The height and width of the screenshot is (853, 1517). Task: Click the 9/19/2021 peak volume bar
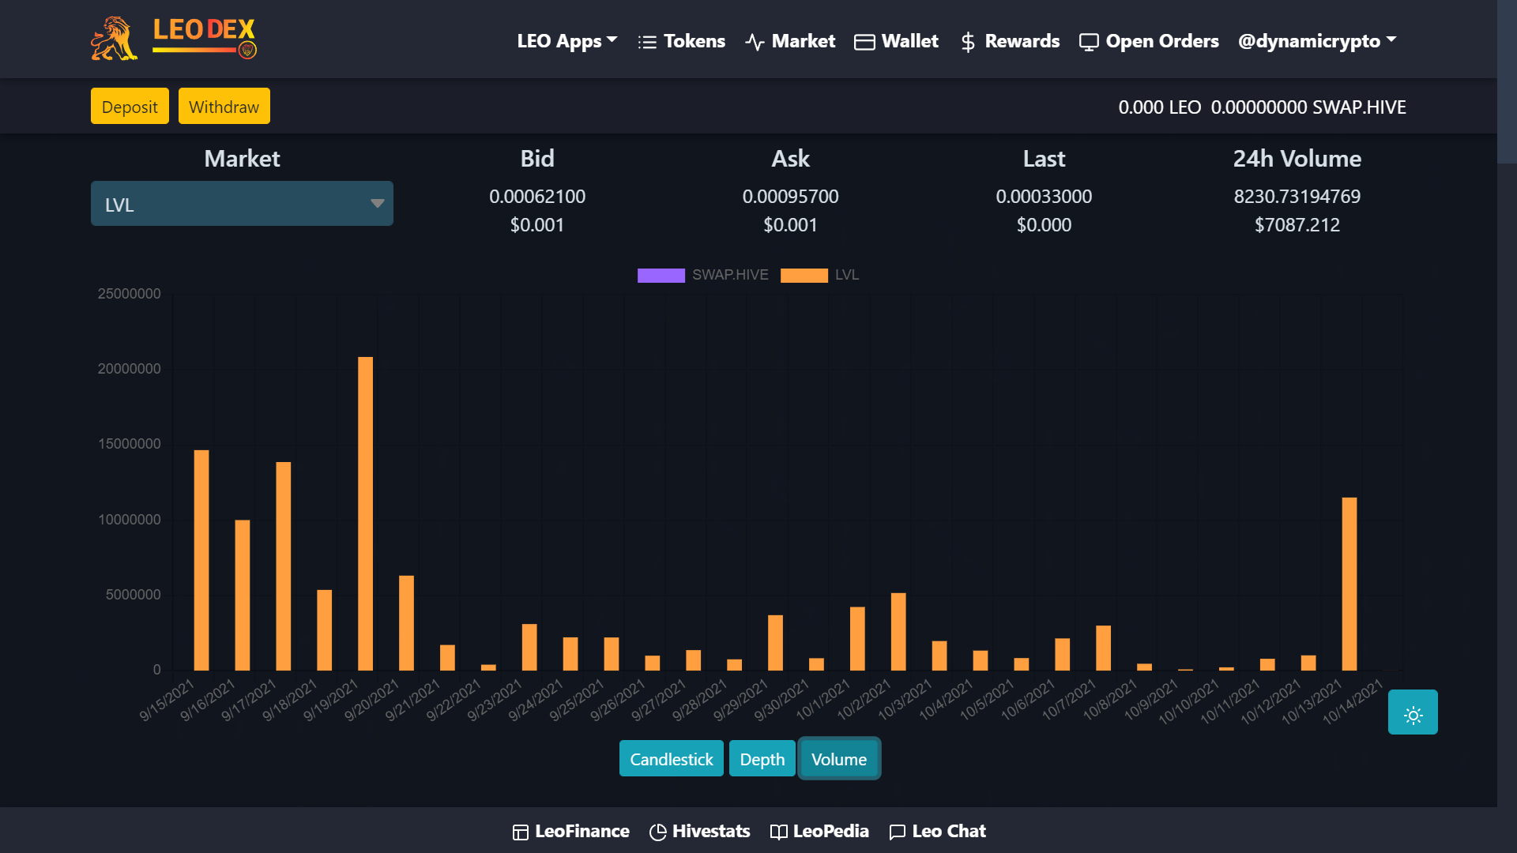365,513
